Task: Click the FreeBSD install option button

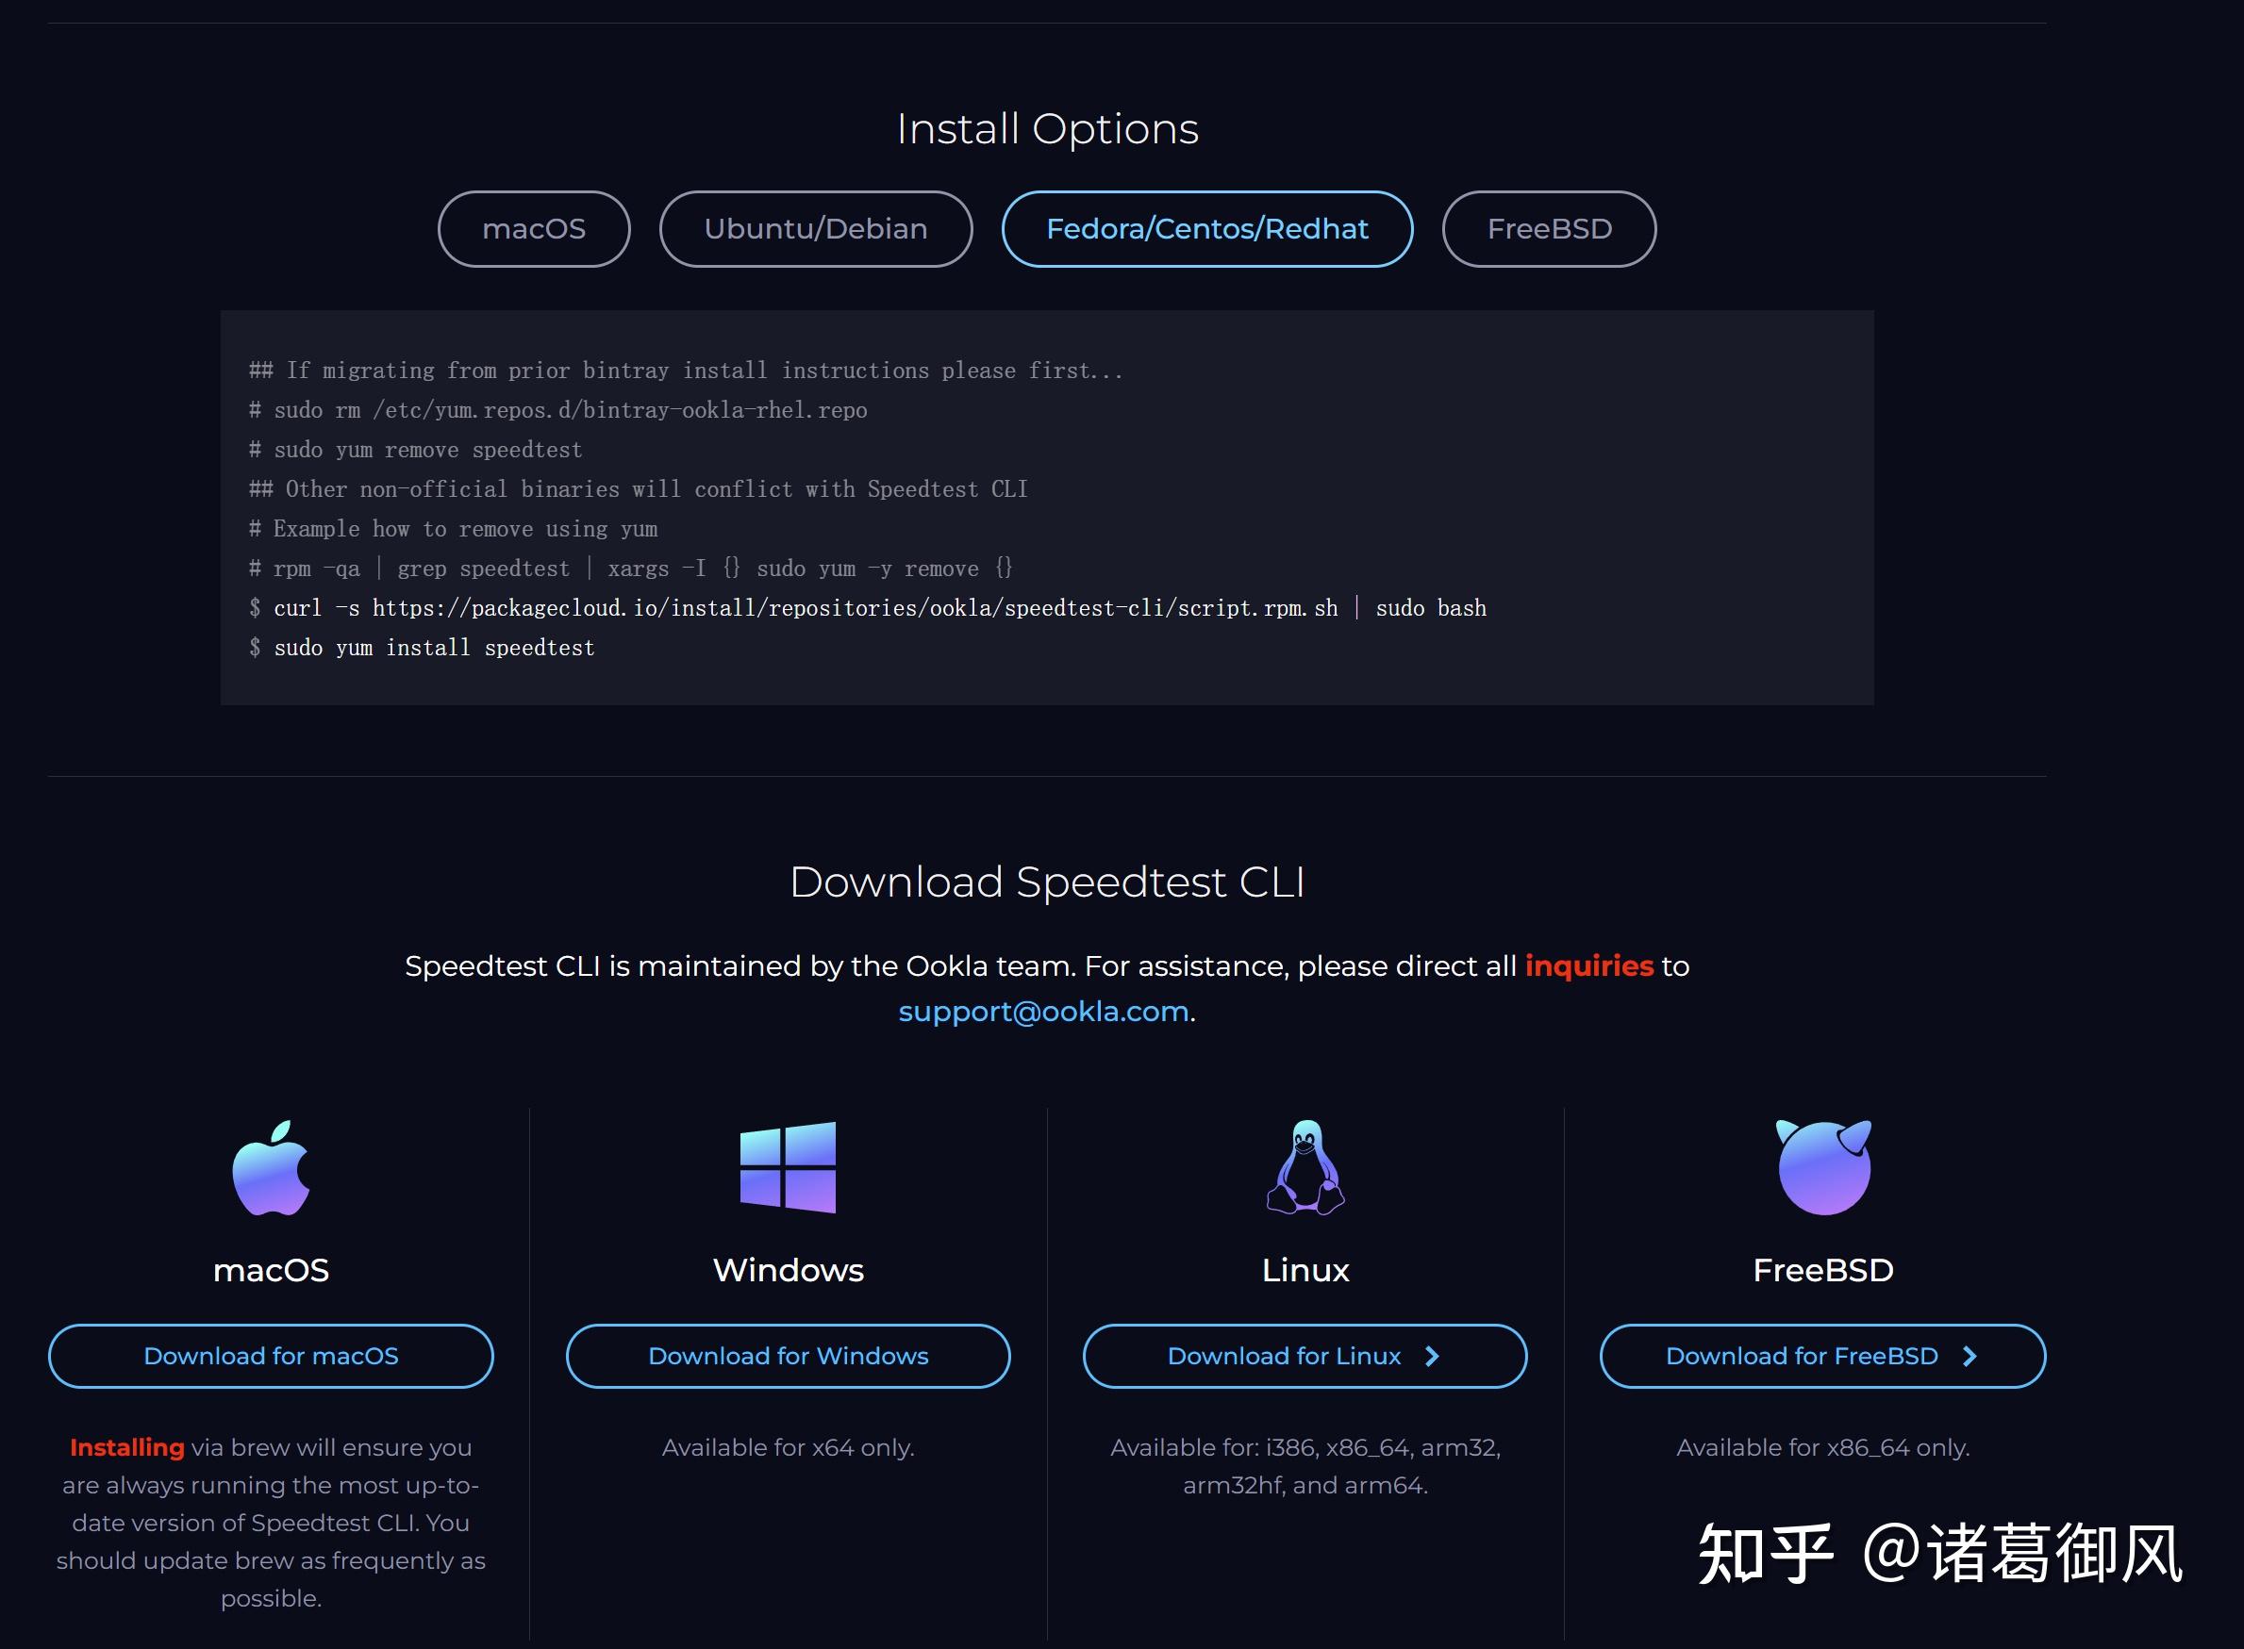Action: pos(1549,228)
